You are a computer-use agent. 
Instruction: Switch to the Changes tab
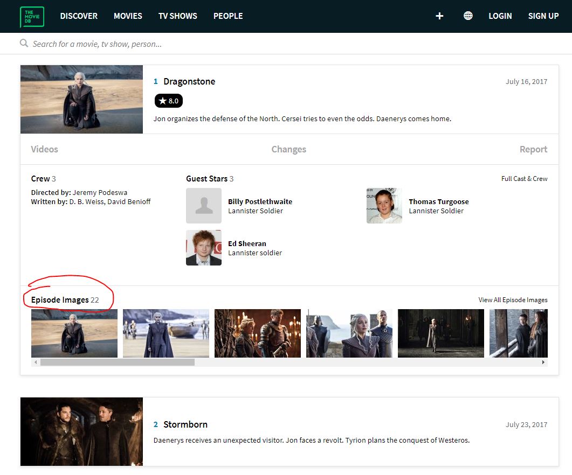(x=289, y=149)
